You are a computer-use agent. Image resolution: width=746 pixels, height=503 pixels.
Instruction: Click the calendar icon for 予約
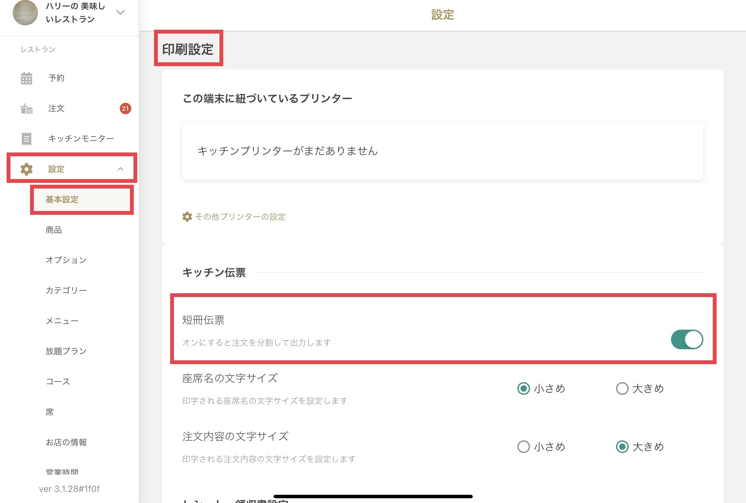pos(26,78)
